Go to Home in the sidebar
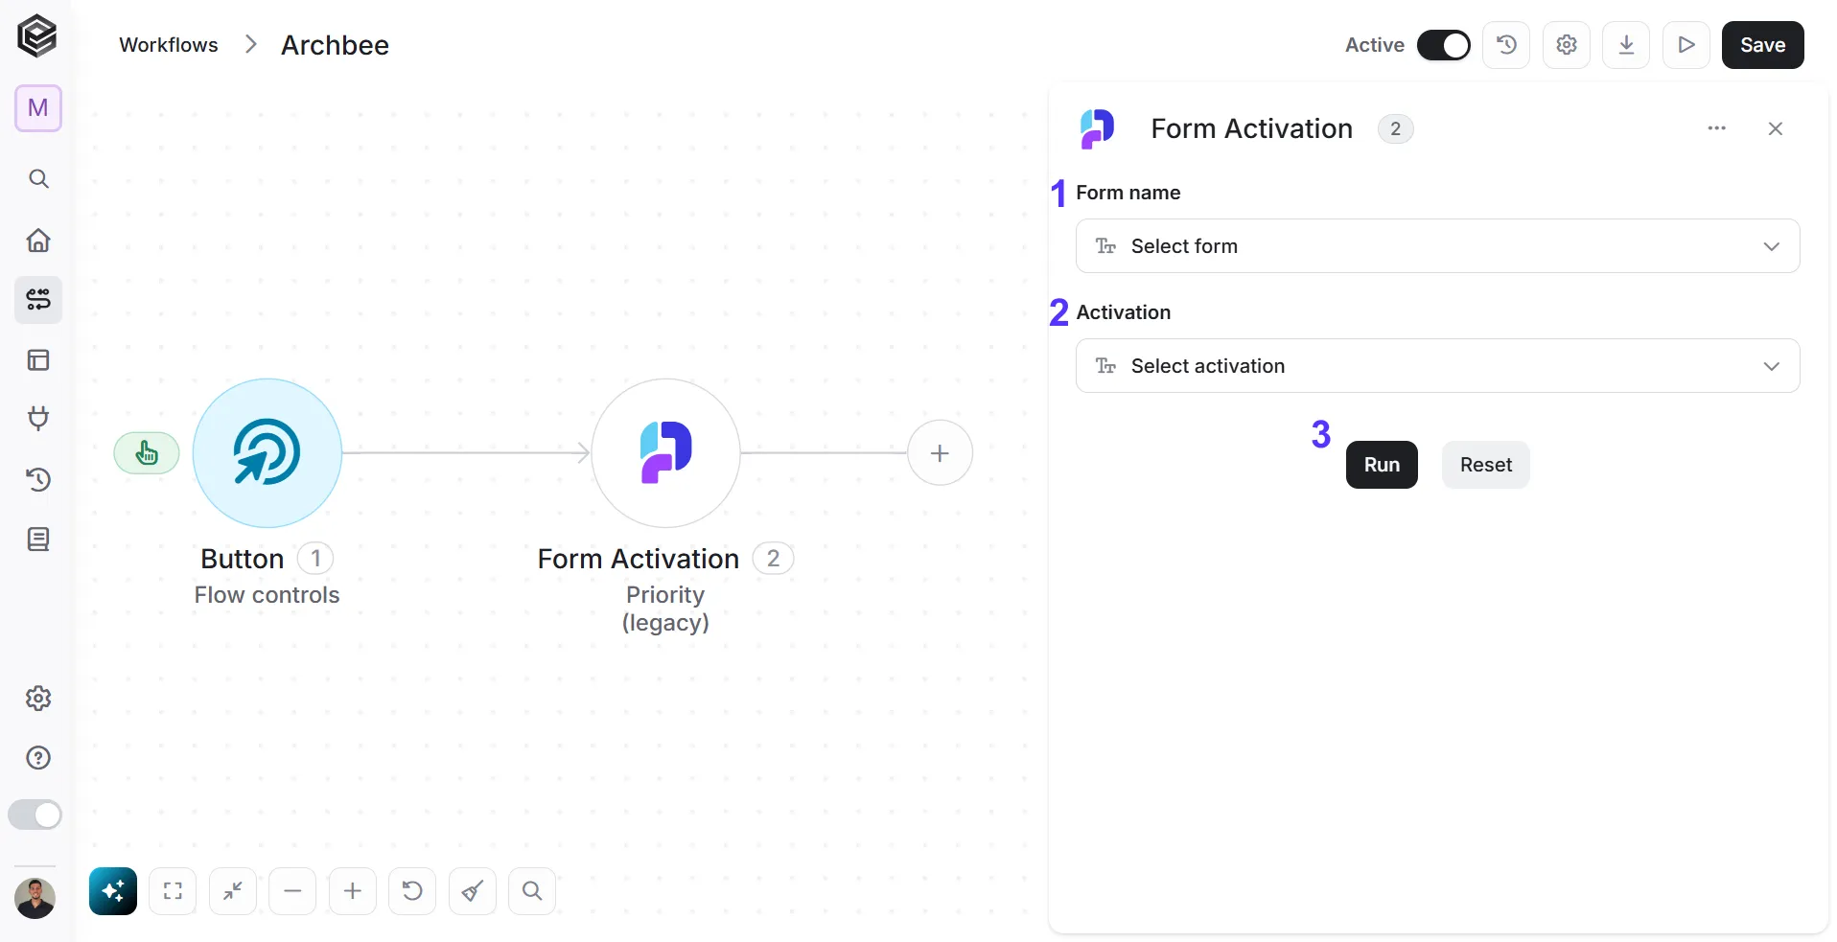 coord(38,240)
